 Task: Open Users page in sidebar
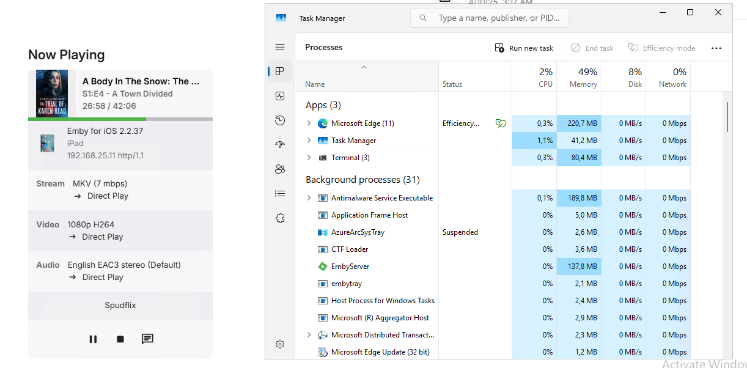point(280,169)
